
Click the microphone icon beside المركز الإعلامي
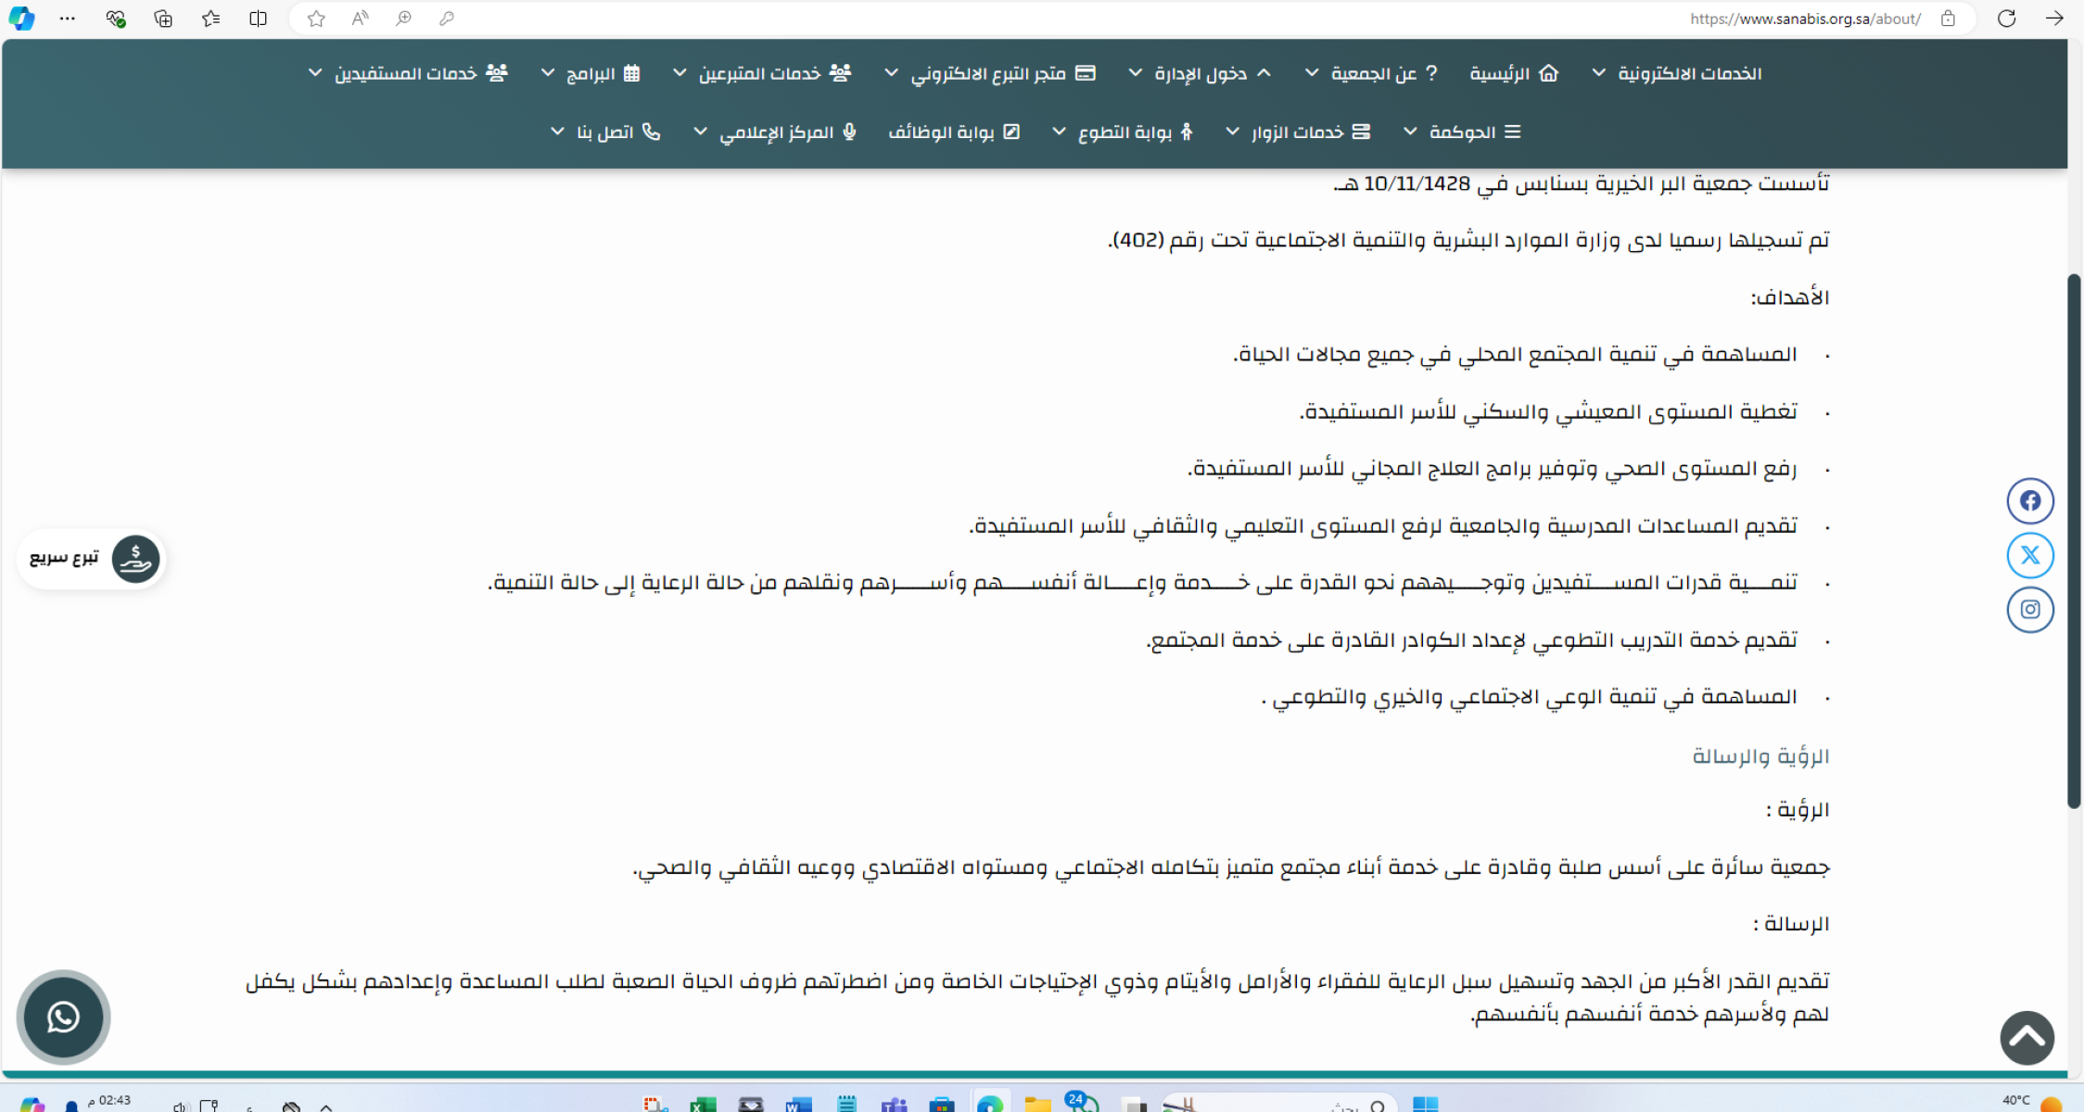[849, 132]
